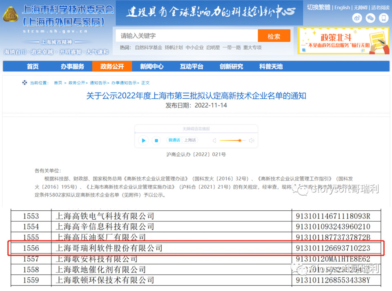
Task: Click the loud-volume speaker icon
Action: click(x=252, y=141)
